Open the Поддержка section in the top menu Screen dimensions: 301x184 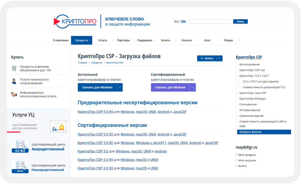tap(145, 40)
